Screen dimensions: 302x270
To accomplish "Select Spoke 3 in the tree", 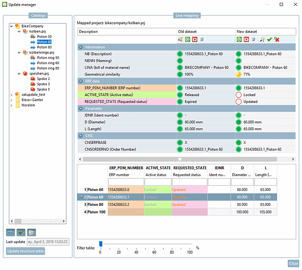I will coord(43,84).
